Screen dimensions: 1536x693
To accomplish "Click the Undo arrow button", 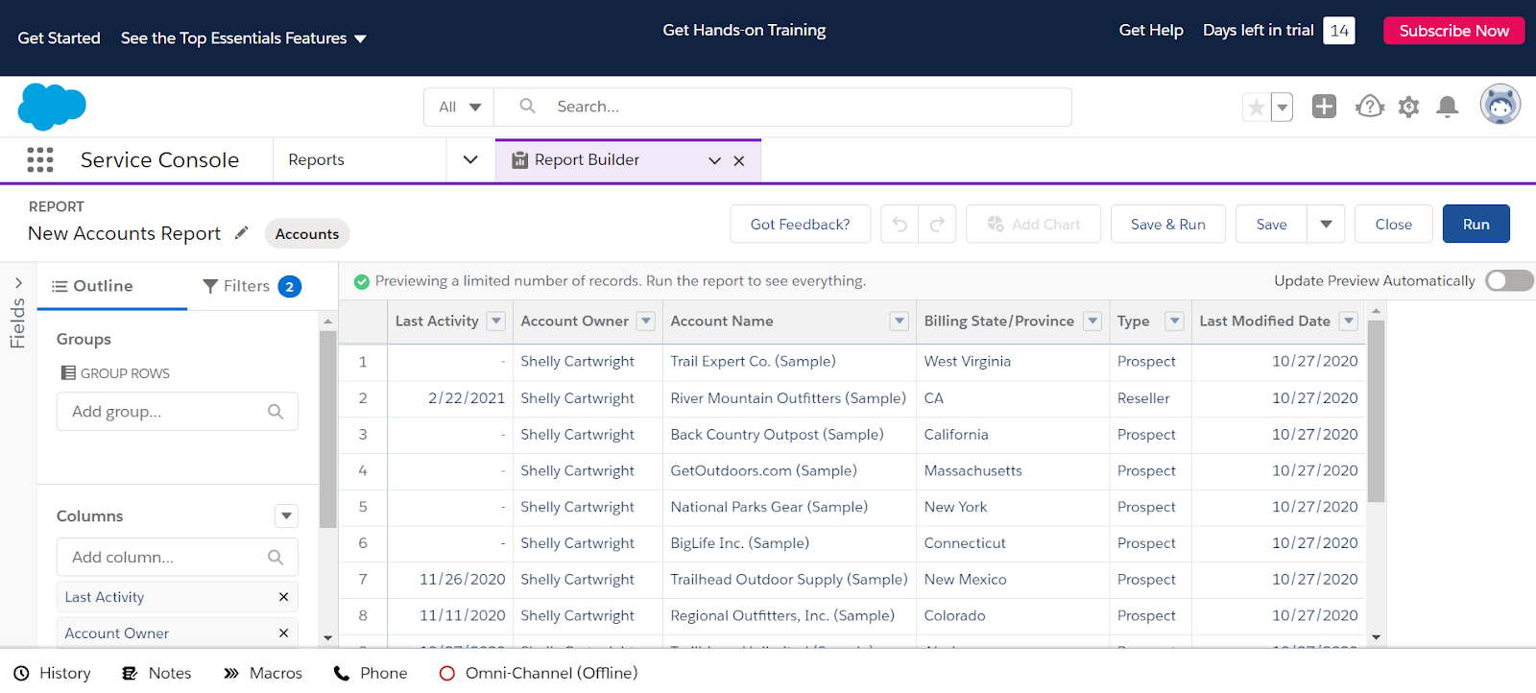I will tap(900, 224).
